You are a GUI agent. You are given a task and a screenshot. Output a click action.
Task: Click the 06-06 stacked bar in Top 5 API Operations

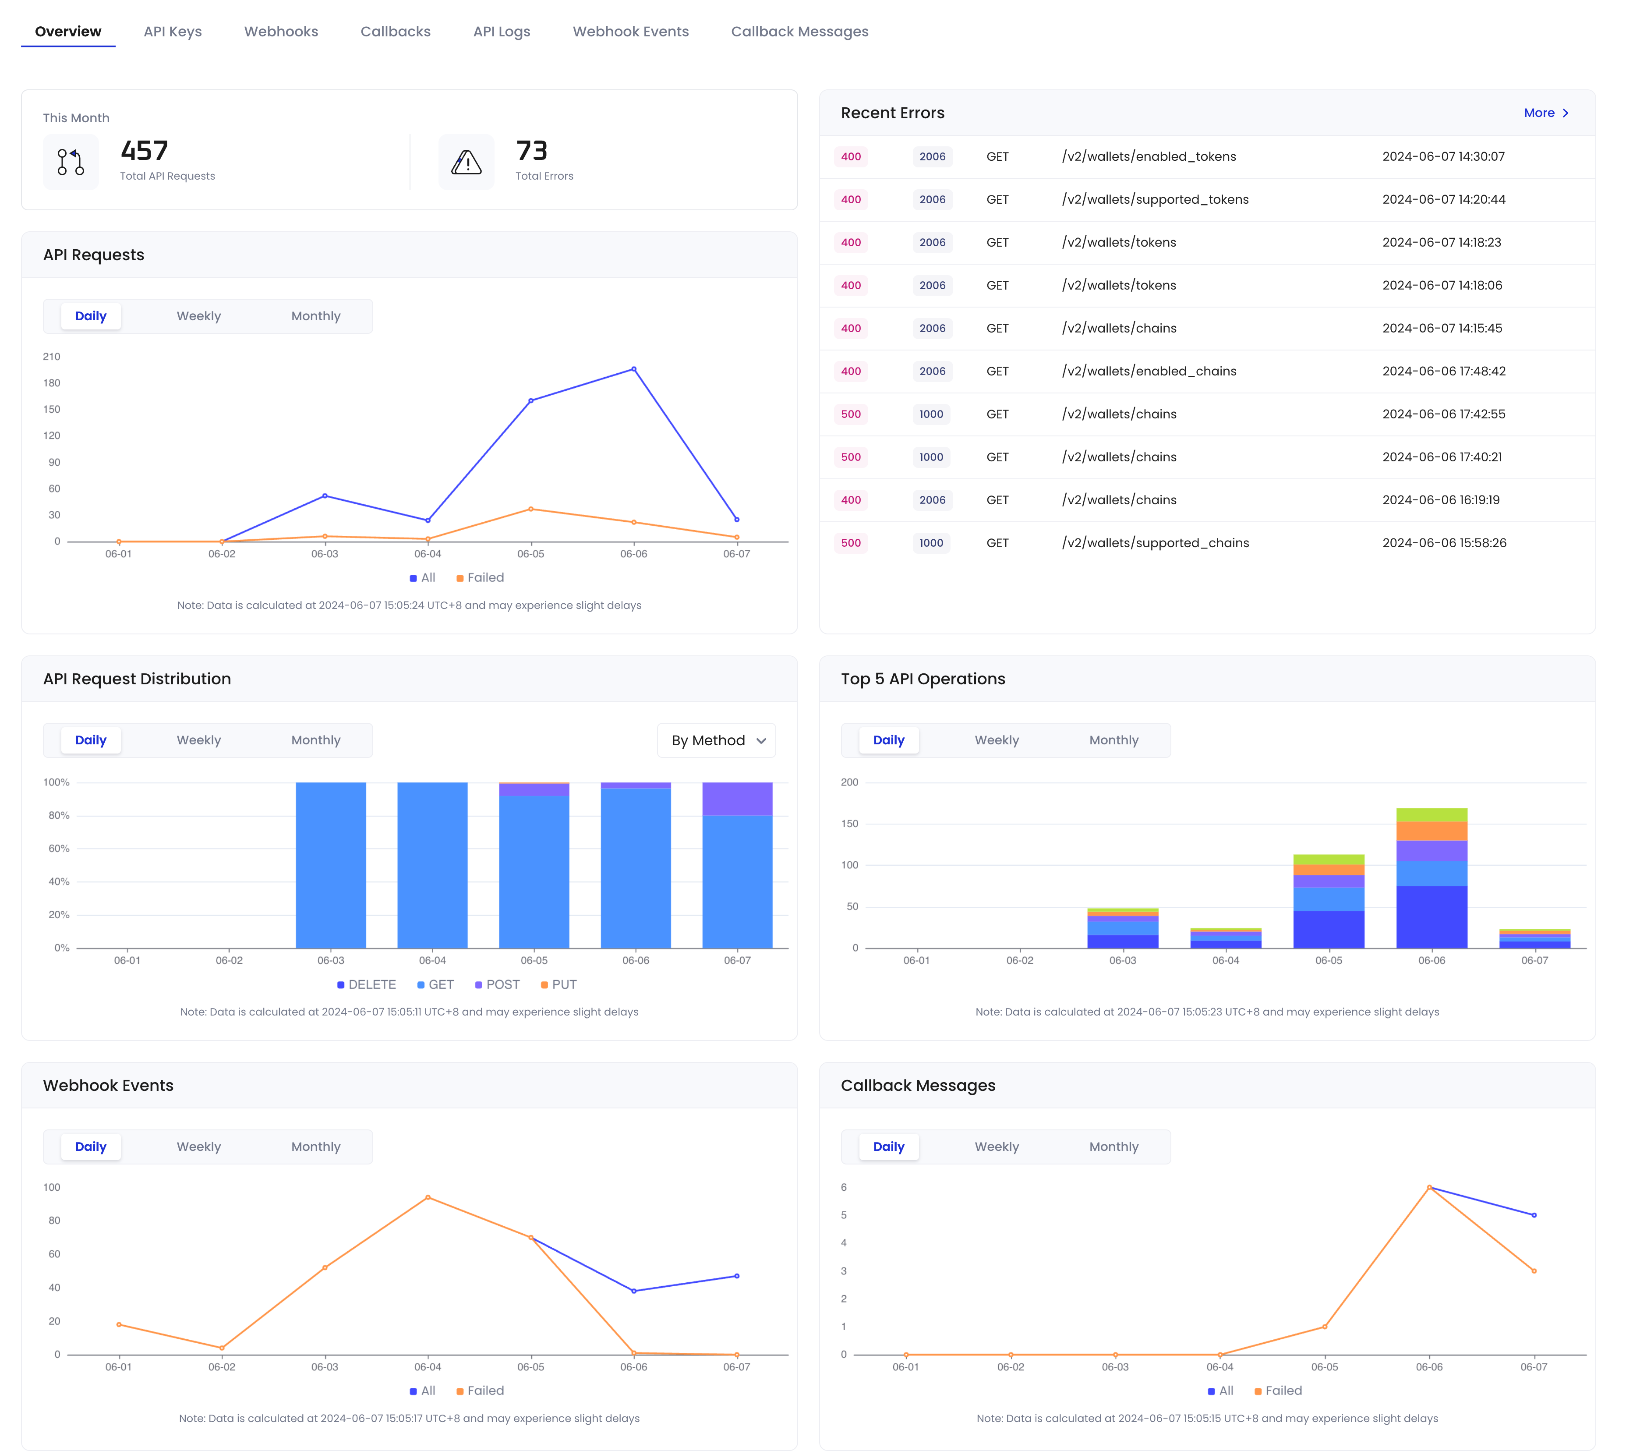tap(1432, 878)
